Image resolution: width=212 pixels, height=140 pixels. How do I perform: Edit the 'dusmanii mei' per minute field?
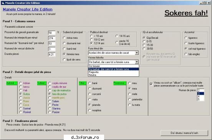click(52, 43)
